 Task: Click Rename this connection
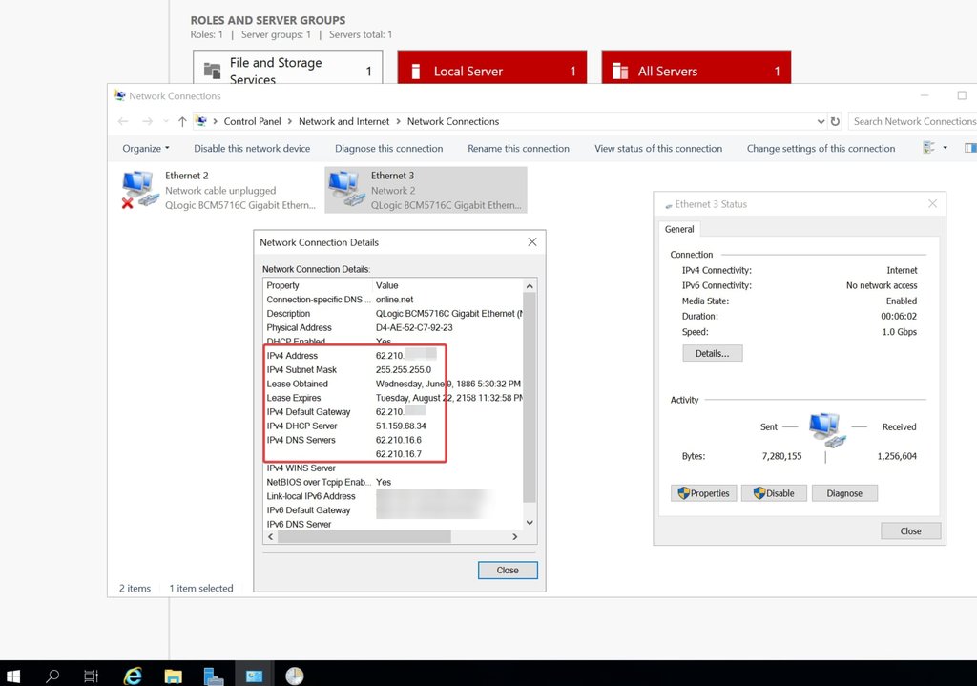(518, 148)
